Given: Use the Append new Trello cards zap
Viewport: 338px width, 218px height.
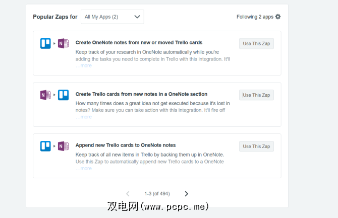Looking at the screenshot, I should [x=256, y=146].
